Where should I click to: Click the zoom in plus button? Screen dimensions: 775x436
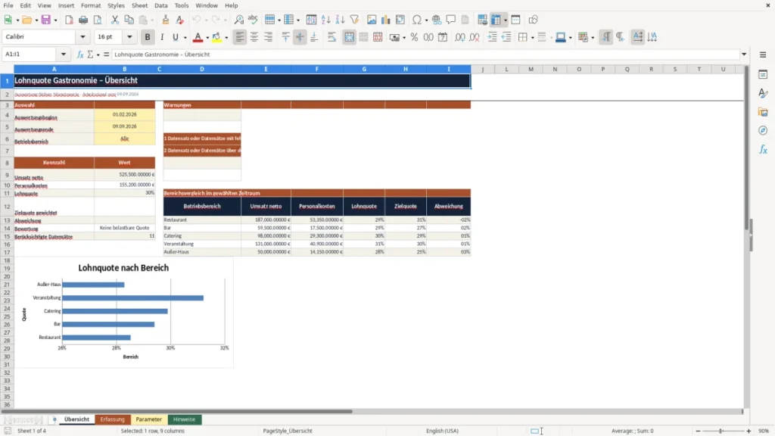749,431
